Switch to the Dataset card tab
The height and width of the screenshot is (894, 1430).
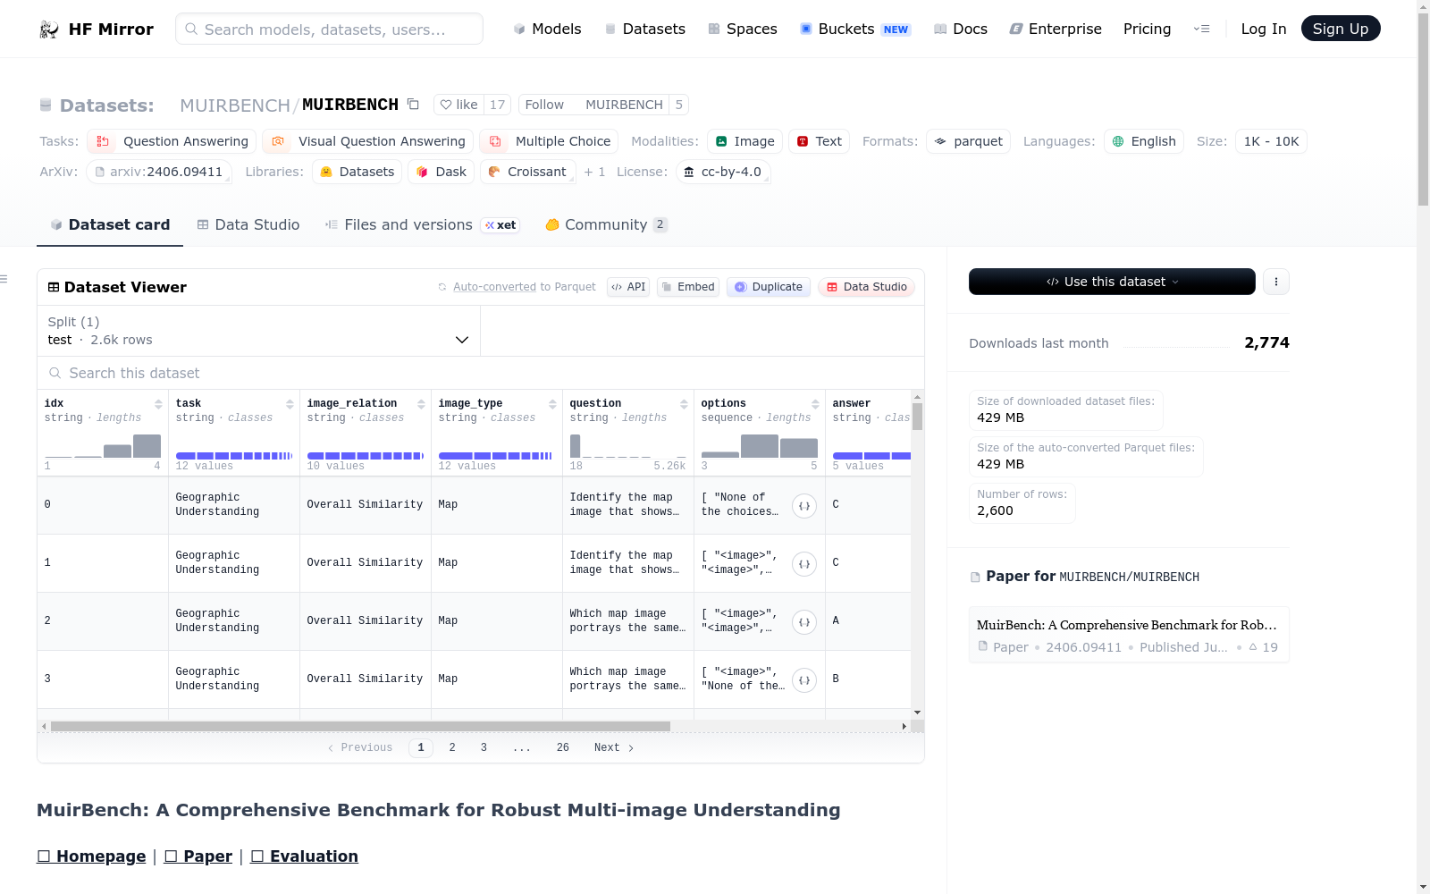click(x=110, y=225)
